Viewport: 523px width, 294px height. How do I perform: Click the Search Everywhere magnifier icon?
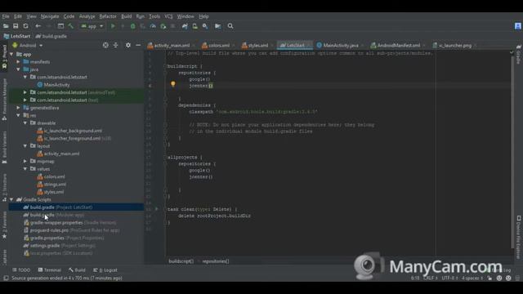(230, 26)
